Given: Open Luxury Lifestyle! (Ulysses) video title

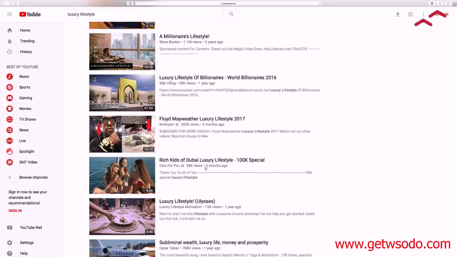Looking at the screenshot, I should click(x=187, y=201).
